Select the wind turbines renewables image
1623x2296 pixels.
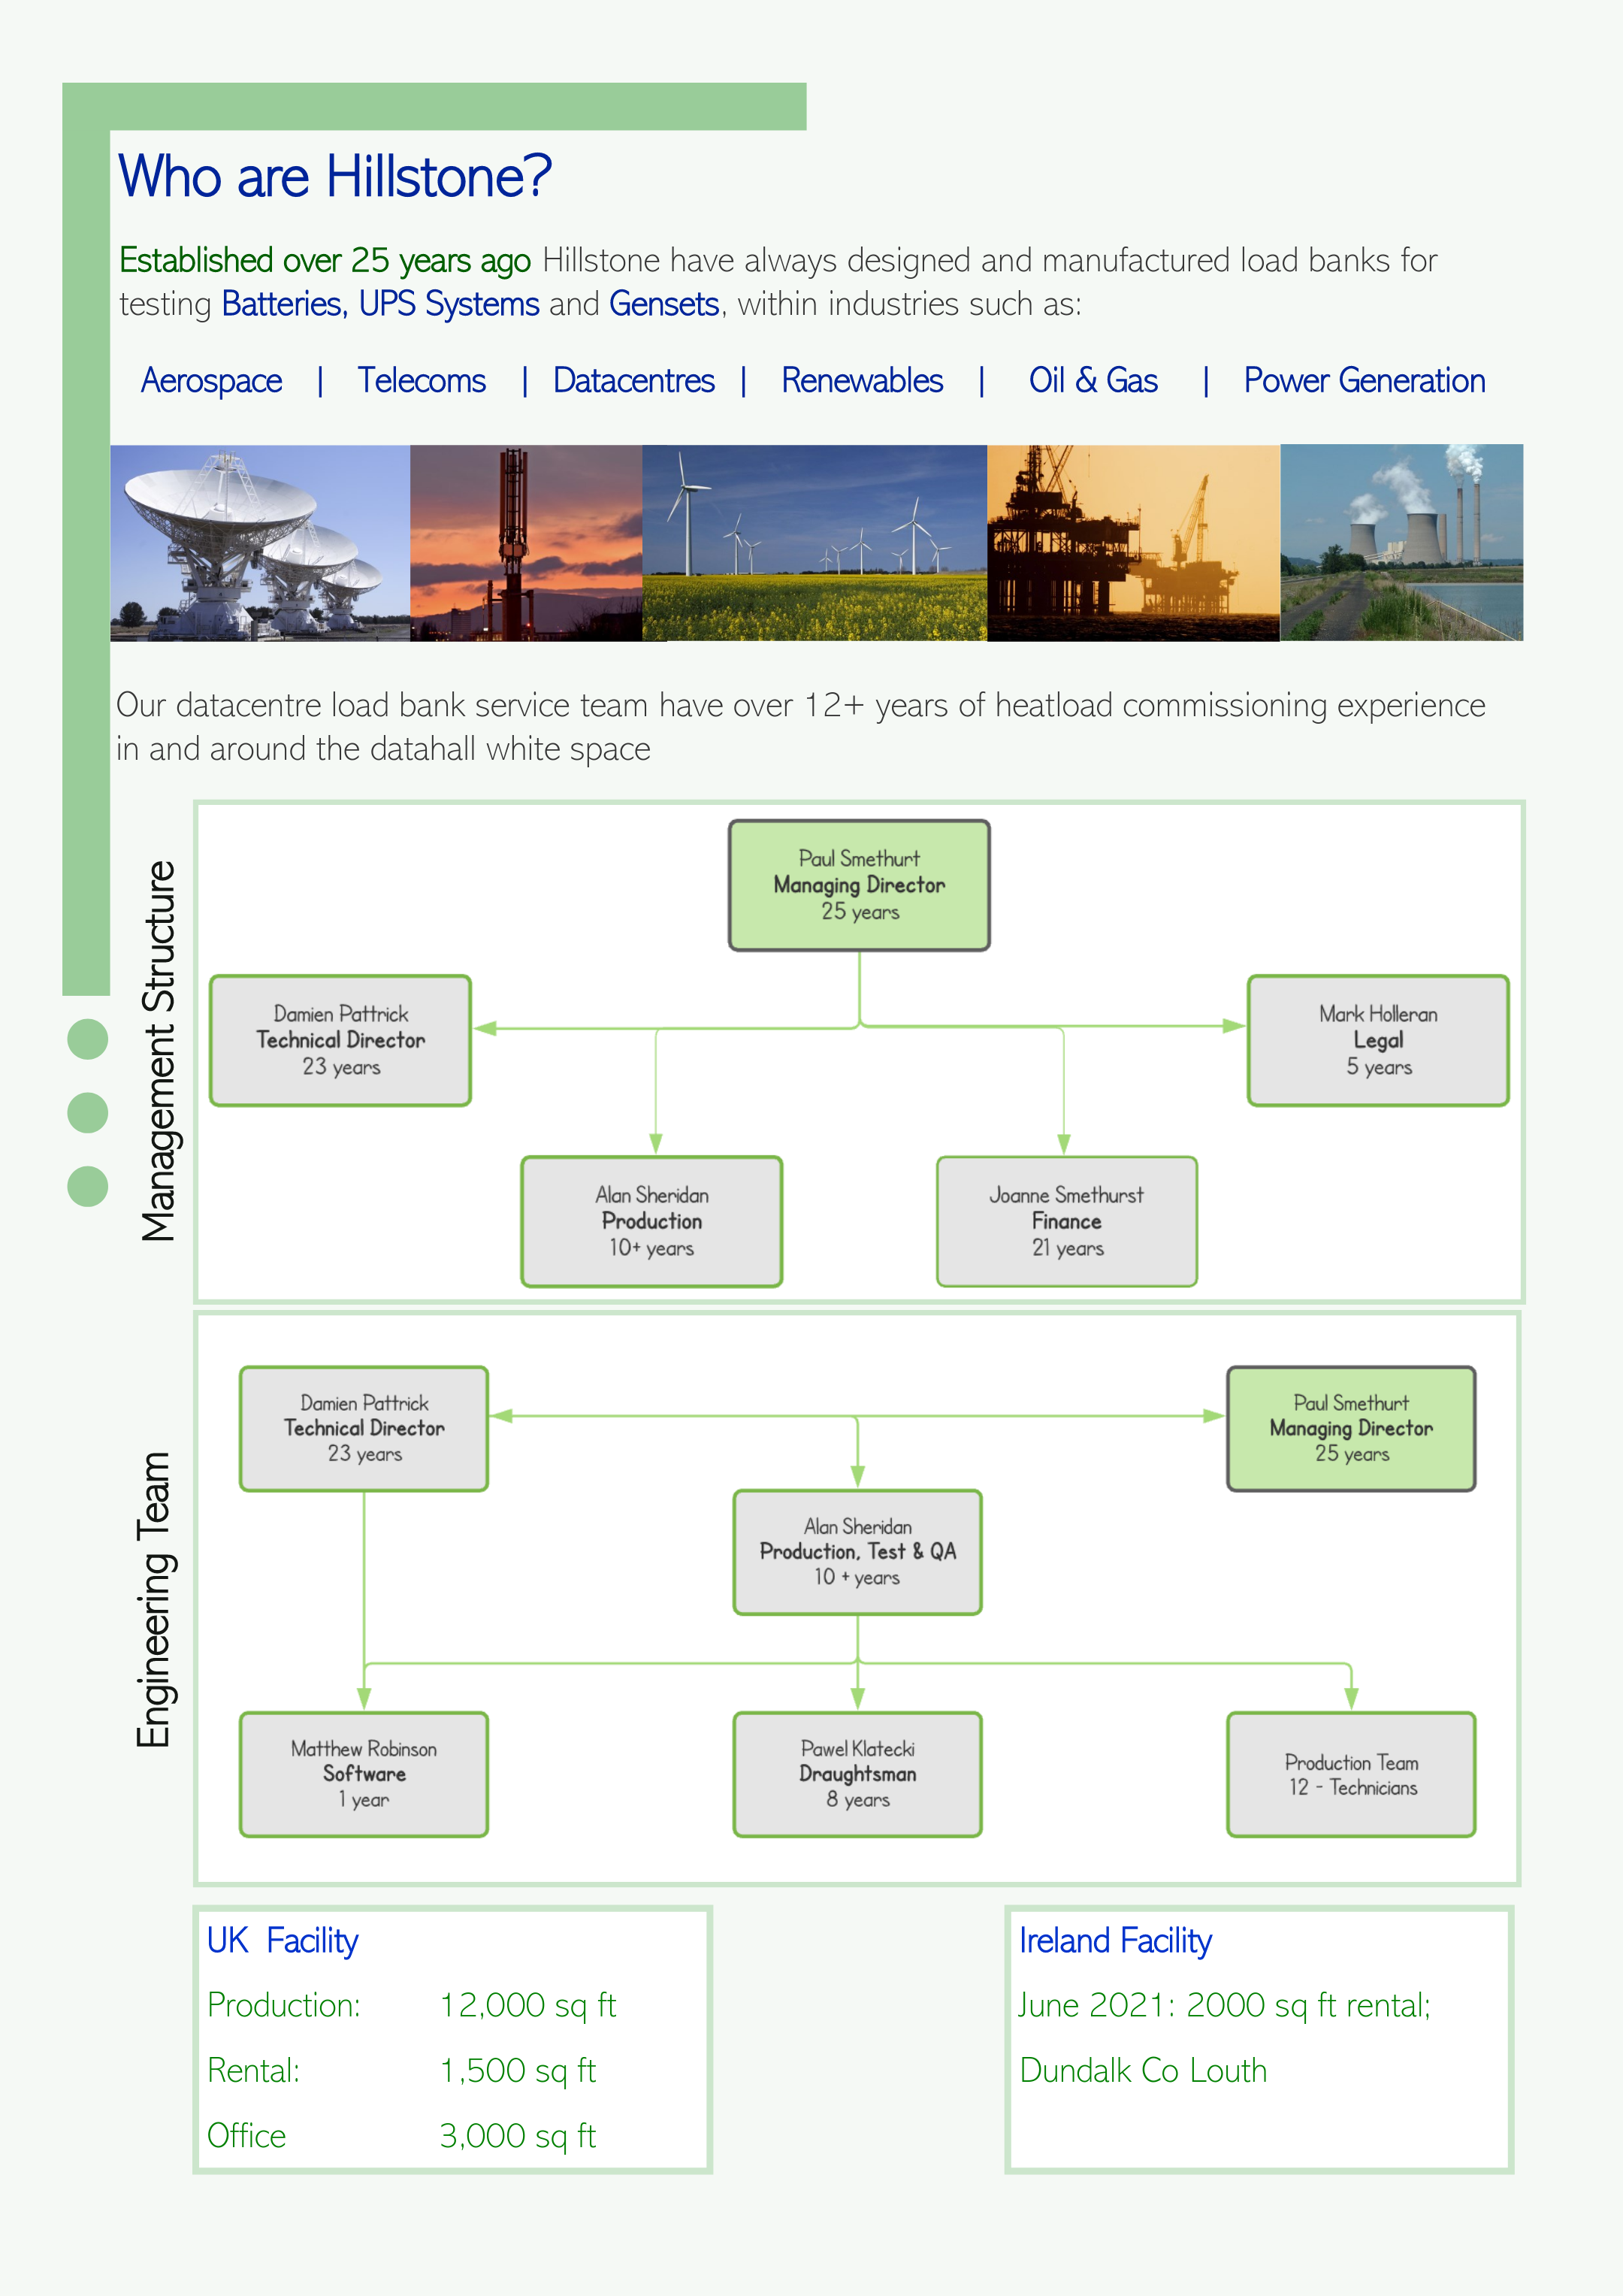tap(814, 543)
